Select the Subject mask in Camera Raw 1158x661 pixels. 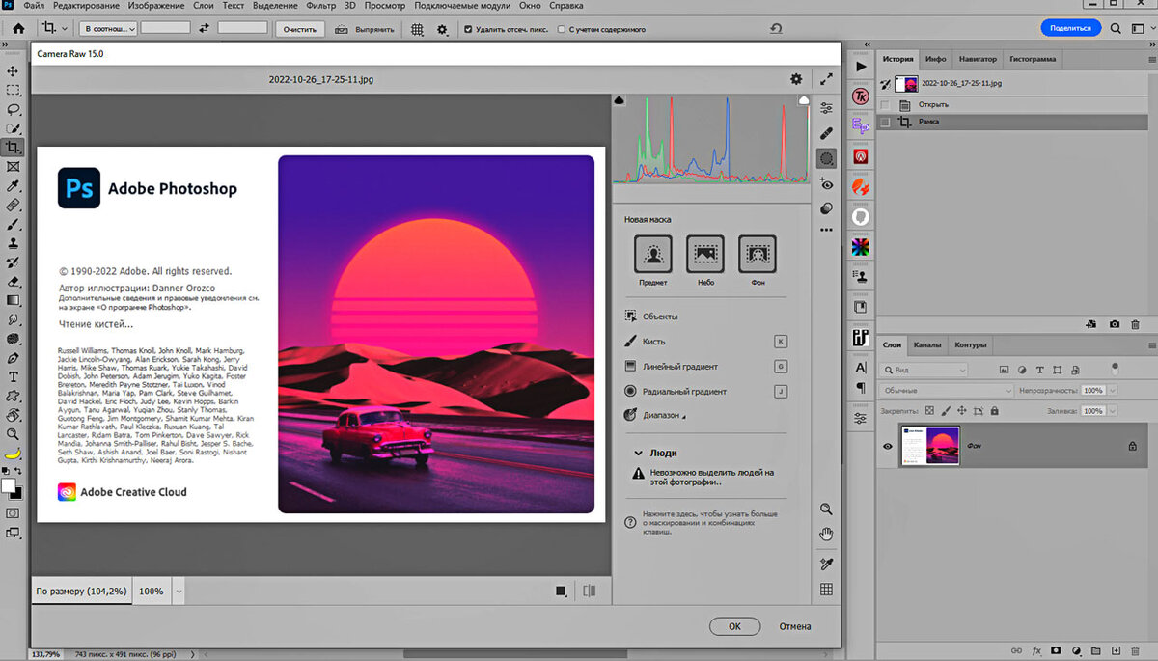coord(653,254)
